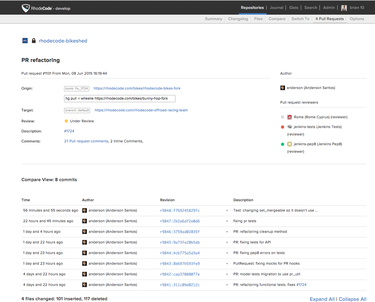Click Collapse All diffs link

(x=353, y=299)
